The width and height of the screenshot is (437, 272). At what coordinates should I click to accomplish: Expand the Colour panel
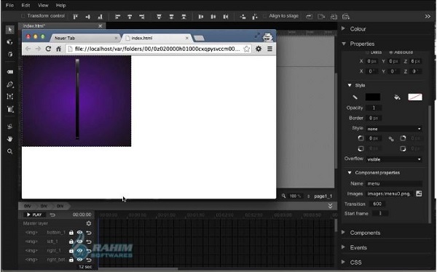click(x=343, y=28)
